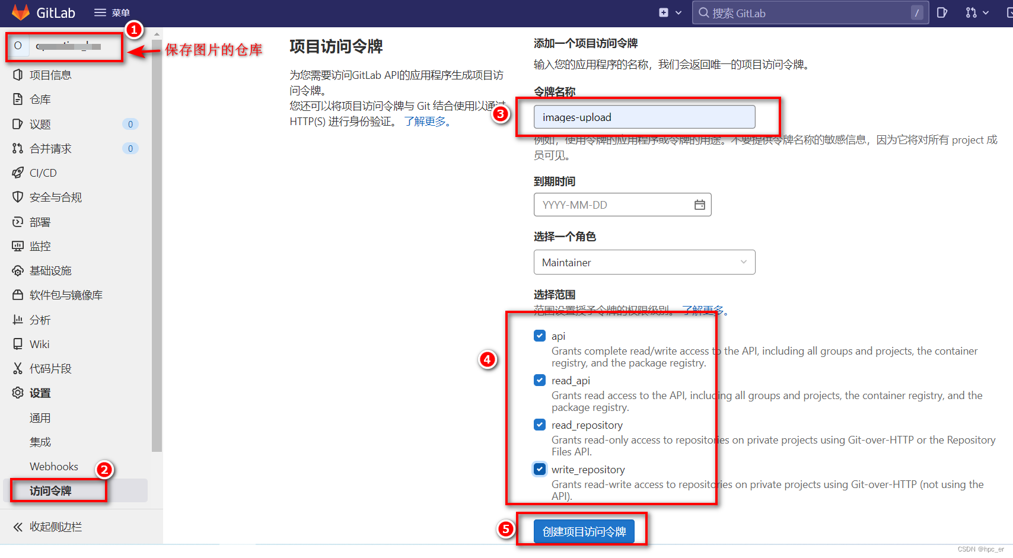Screen dimensions: 1013x558
Task: Click the 代码片段 scissors icon
Action: click(x=18, y=368)
